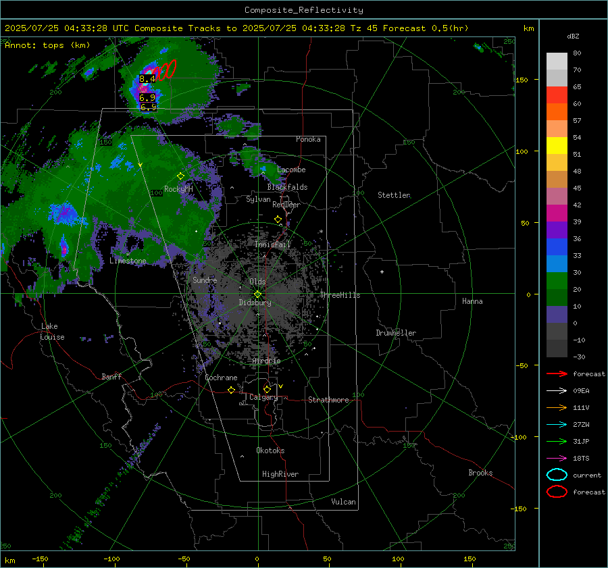Click the km unit label at bottom left

click(x=9, y=561)
